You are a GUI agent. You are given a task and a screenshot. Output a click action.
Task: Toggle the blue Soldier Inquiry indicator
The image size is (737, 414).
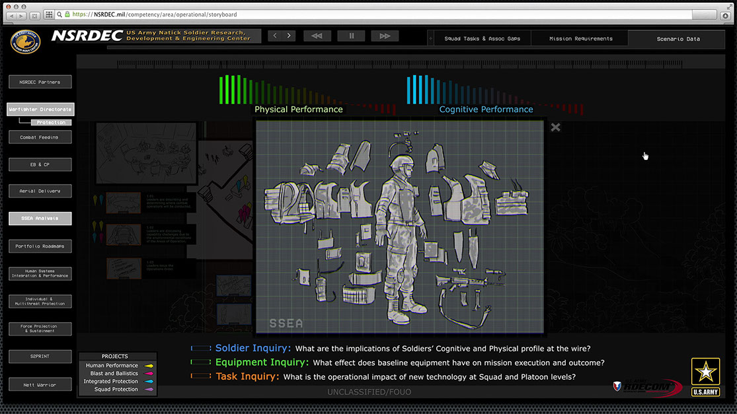coord(200,348)
